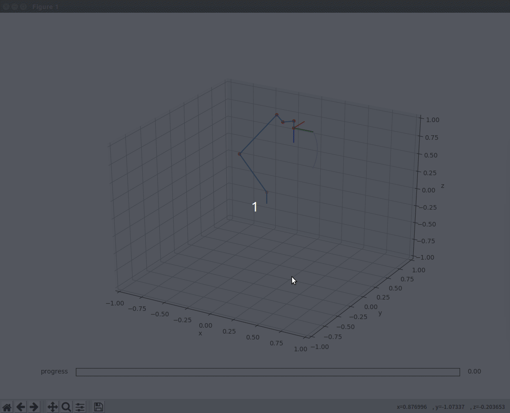
Task: Select the Pan navigation icon
Action: [52, 407]
